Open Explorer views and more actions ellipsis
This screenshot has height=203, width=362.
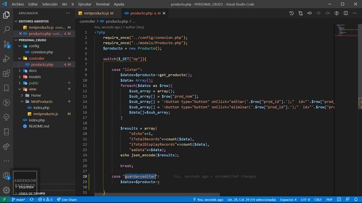pyautogui.click(x=68, y=13)
